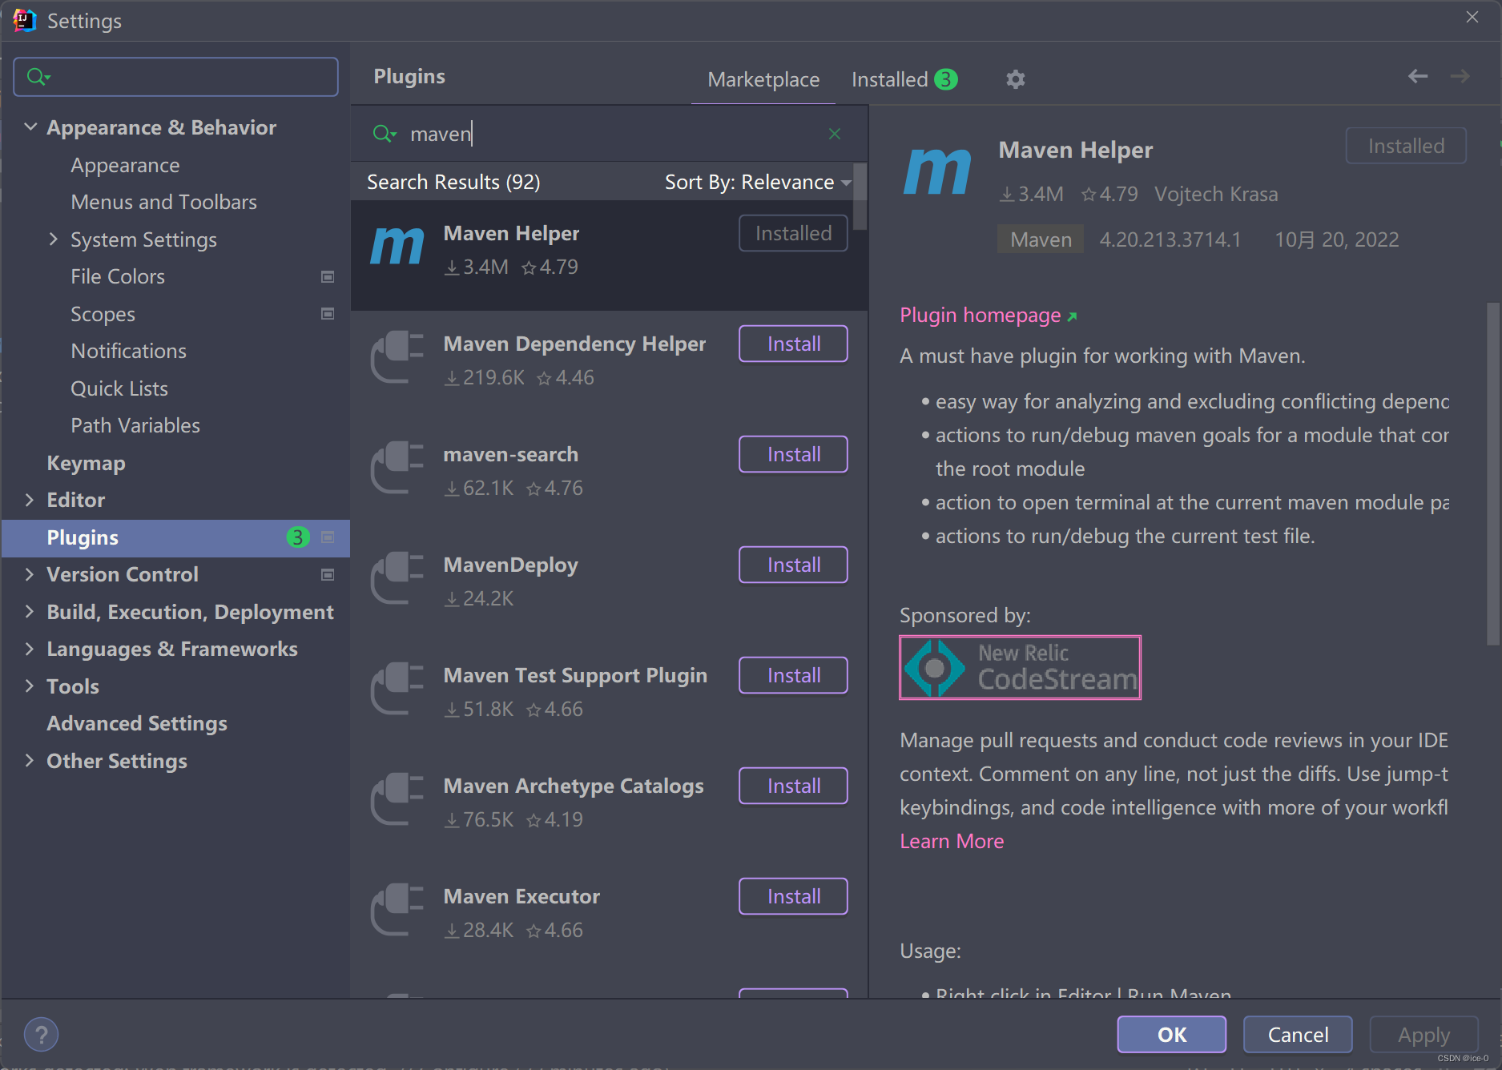Open the Plugin homepage link

989,315
